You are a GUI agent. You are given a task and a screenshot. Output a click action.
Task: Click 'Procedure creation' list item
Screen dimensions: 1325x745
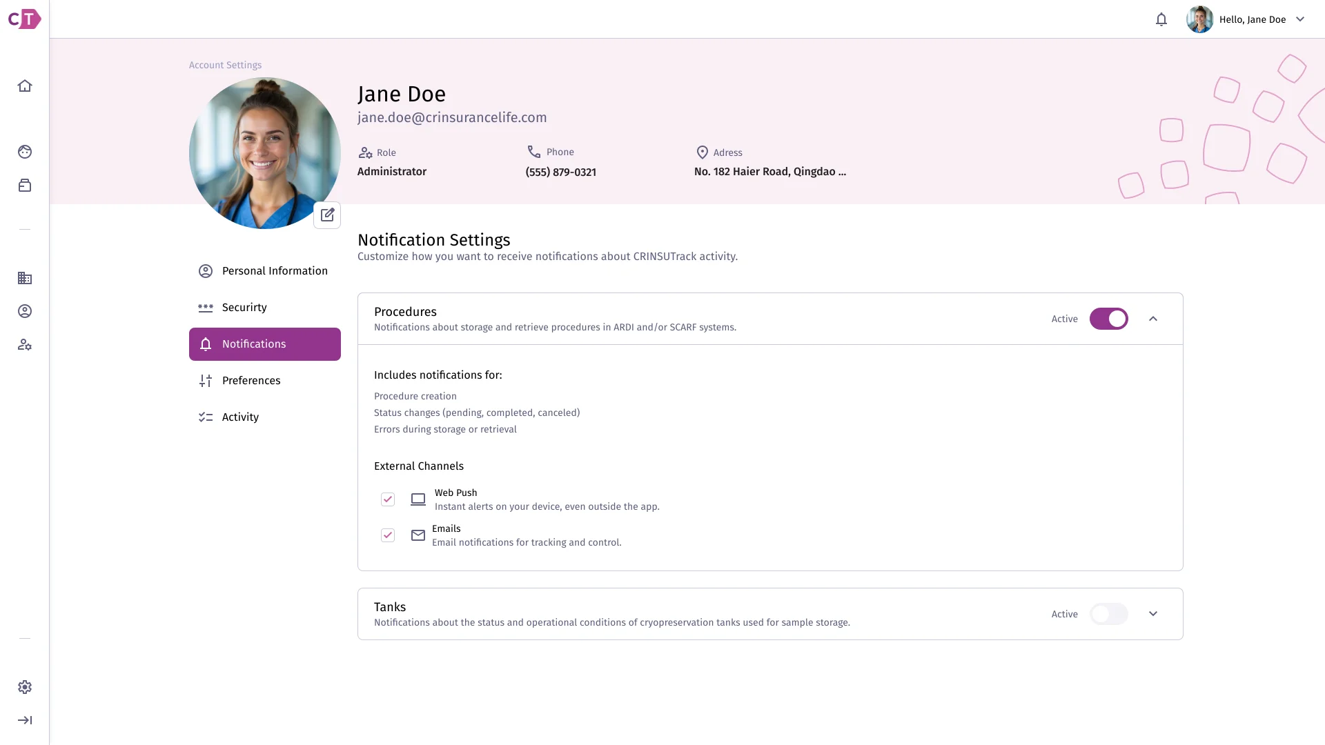pyautogui.click(x=415, y=396)
